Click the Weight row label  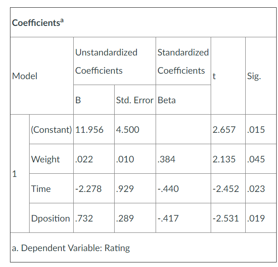pos(45,159)
